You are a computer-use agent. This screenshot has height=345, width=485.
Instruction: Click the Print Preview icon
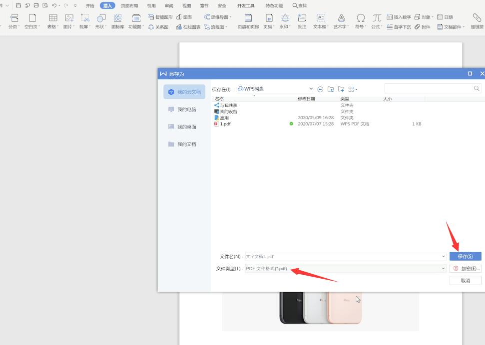click(x=45, y=5)
